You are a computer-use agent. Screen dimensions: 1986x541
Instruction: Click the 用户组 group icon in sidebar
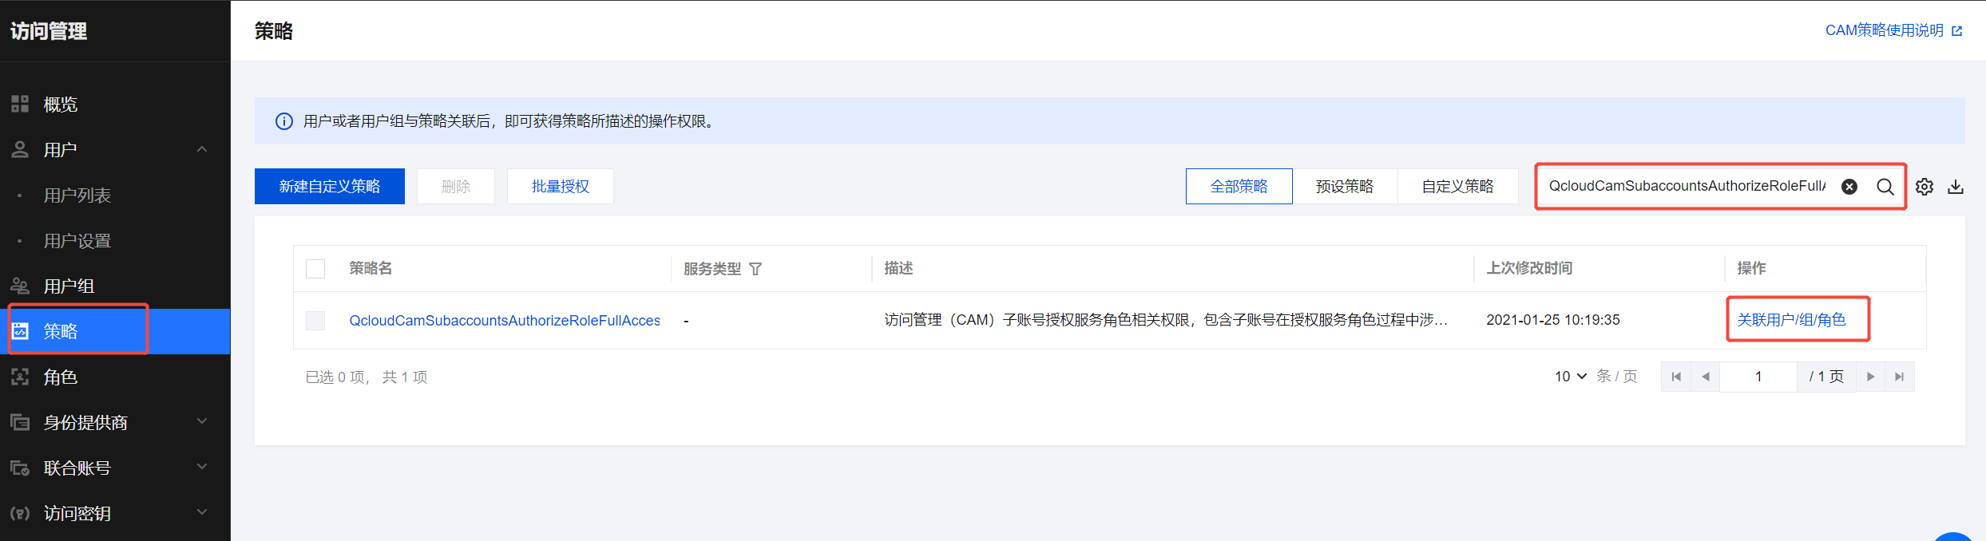(20, 286)
